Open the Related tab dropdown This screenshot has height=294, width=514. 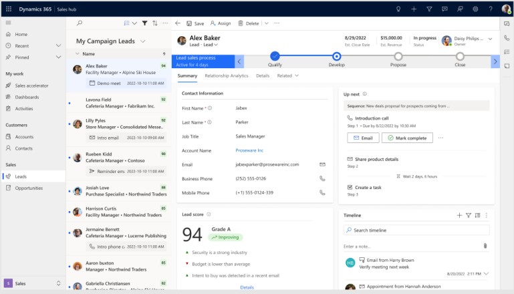[288, 76]
